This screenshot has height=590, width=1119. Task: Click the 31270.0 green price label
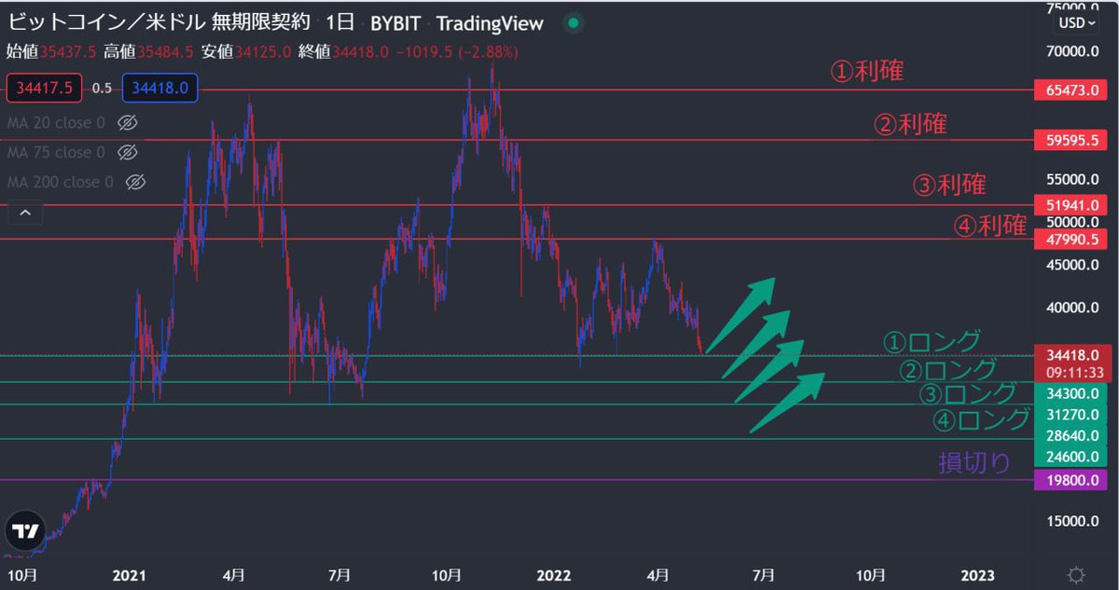pyautogui.click(x=1072, y=415)
